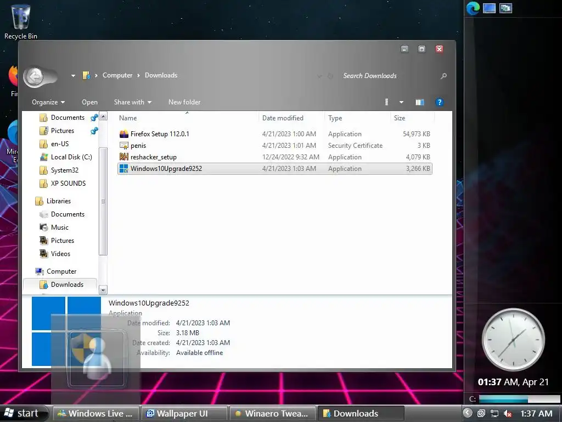Image resolution: width=562 pixels, height=422 pixels.
Task: Switch to Wallpaper UI taskbar window
Action: click(183, 413)
